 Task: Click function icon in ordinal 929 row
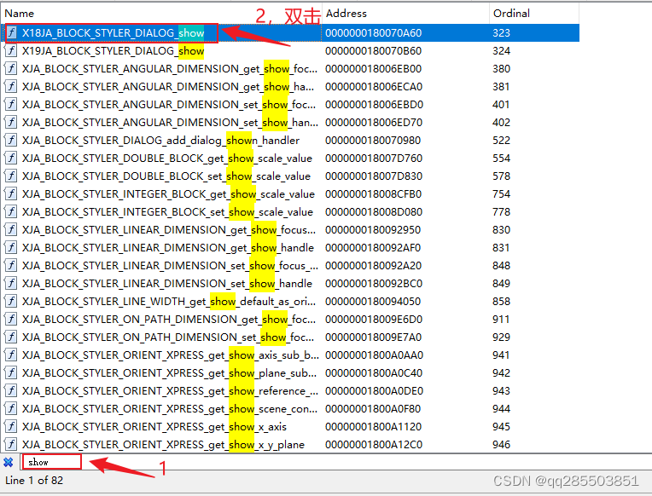pos(11,337)
